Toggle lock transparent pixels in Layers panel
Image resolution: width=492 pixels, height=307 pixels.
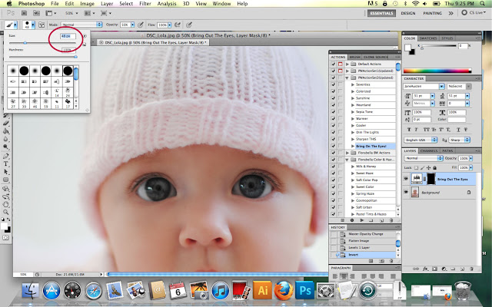(417, 167)
